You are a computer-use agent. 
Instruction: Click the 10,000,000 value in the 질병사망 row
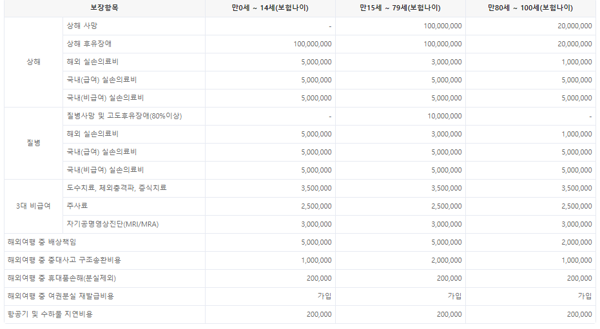tap(444, 116)
